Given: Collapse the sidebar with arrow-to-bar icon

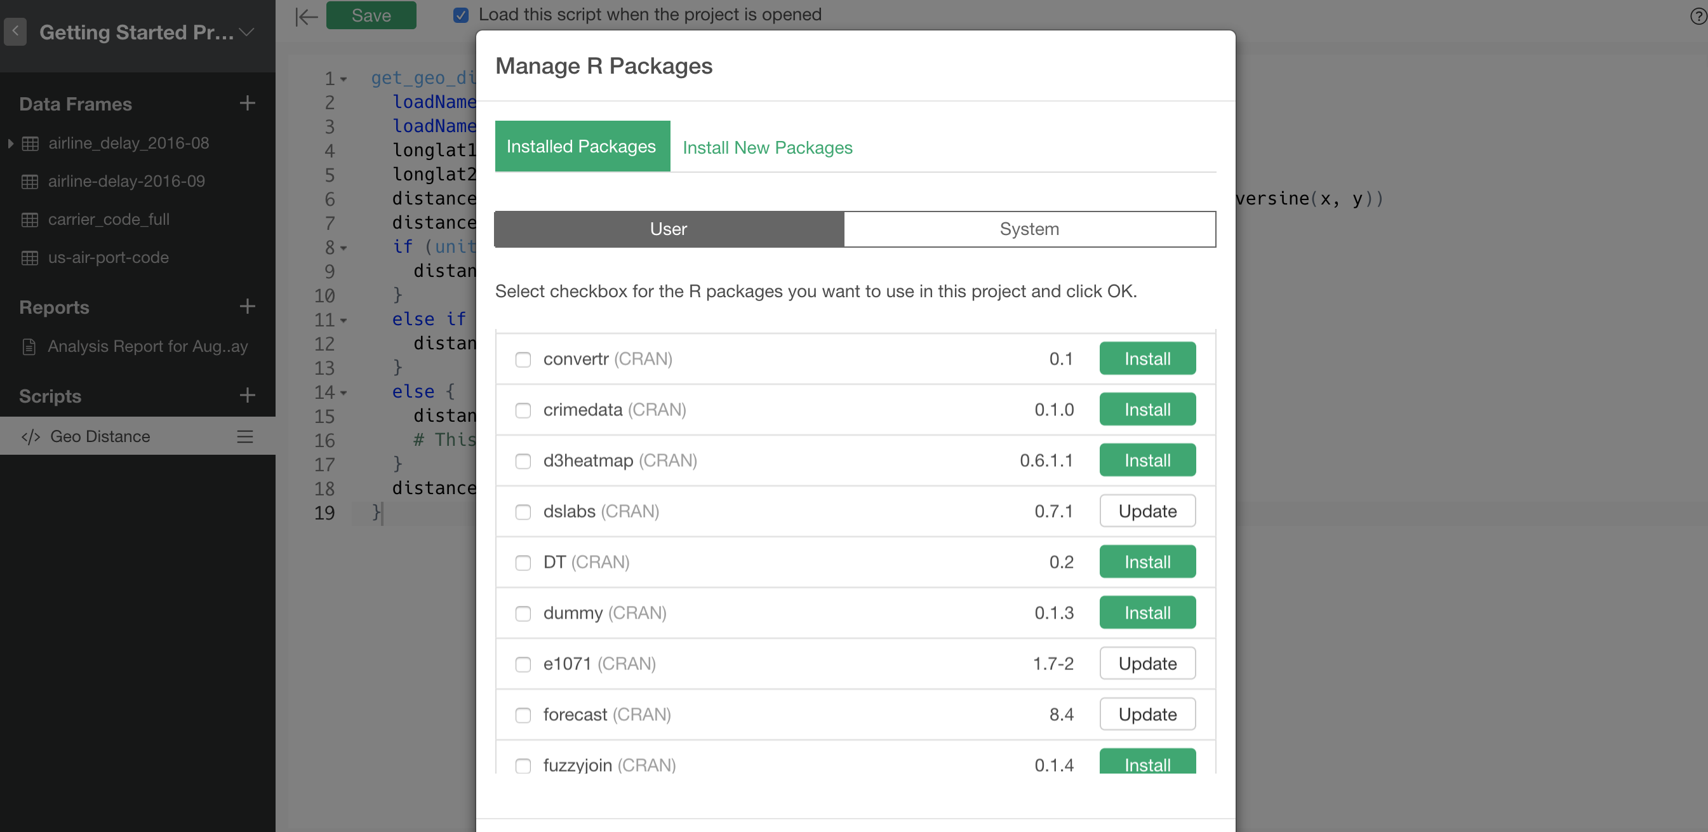Looking at the screenshot, I should point(306,16).
